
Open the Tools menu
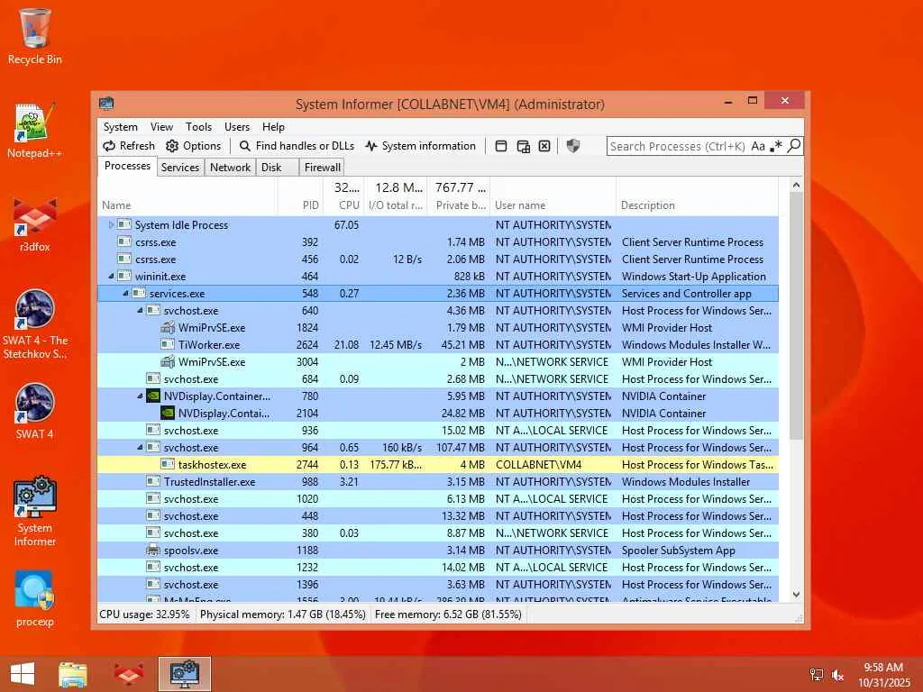198,126
